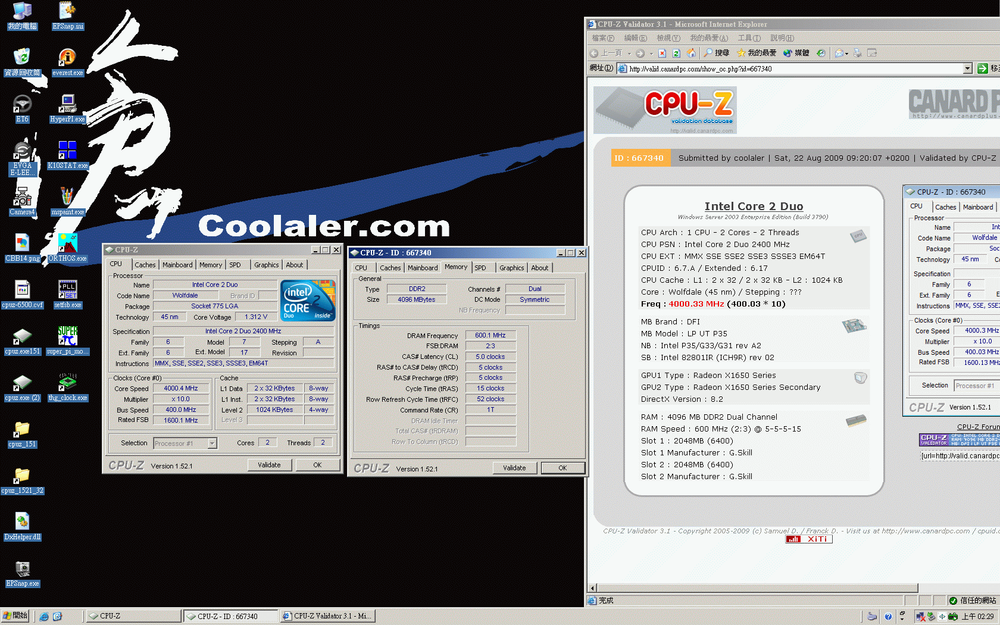Expand the address bar URL dropdown

pyautogui.click(x=968, y=68)
